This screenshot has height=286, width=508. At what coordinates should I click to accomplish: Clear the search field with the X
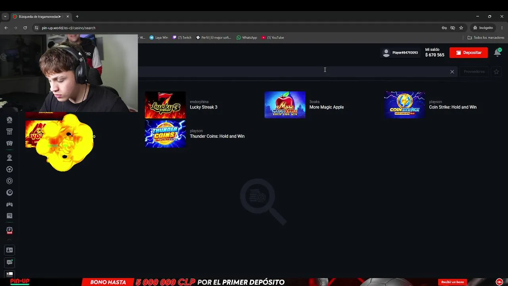pyautogui.click(x=452, y=71)
